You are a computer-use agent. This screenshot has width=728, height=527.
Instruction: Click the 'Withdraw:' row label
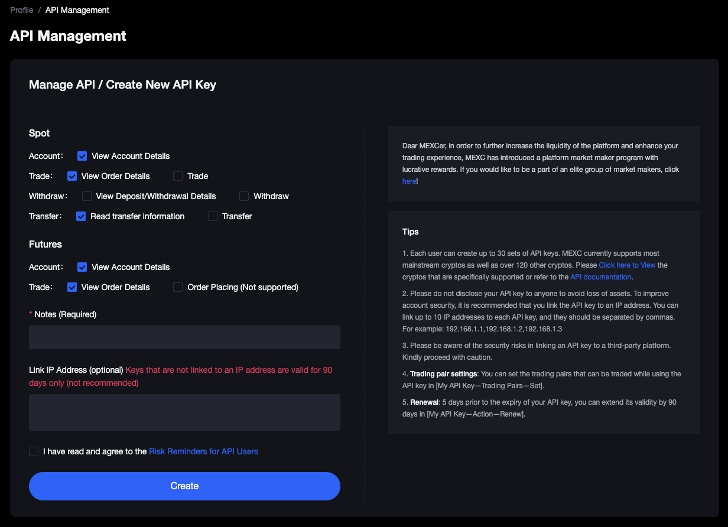point(48,196)
